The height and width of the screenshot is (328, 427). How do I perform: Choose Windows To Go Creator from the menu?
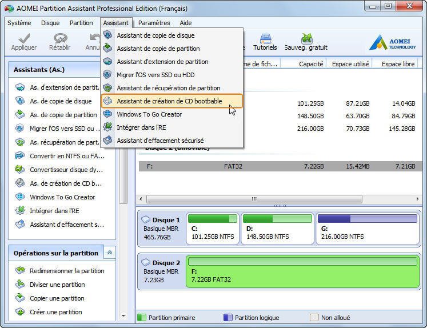click(x=172, y=114)
